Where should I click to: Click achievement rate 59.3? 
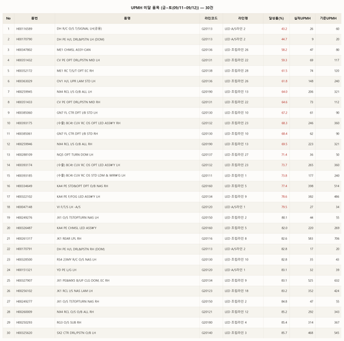(284, 60)
